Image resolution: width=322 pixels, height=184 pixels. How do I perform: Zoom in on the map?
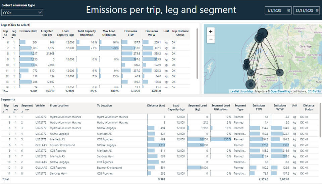click(211, 31)
